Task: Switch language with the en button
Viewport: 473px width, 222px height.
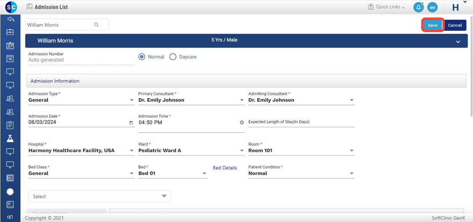Action: (432, 7)
